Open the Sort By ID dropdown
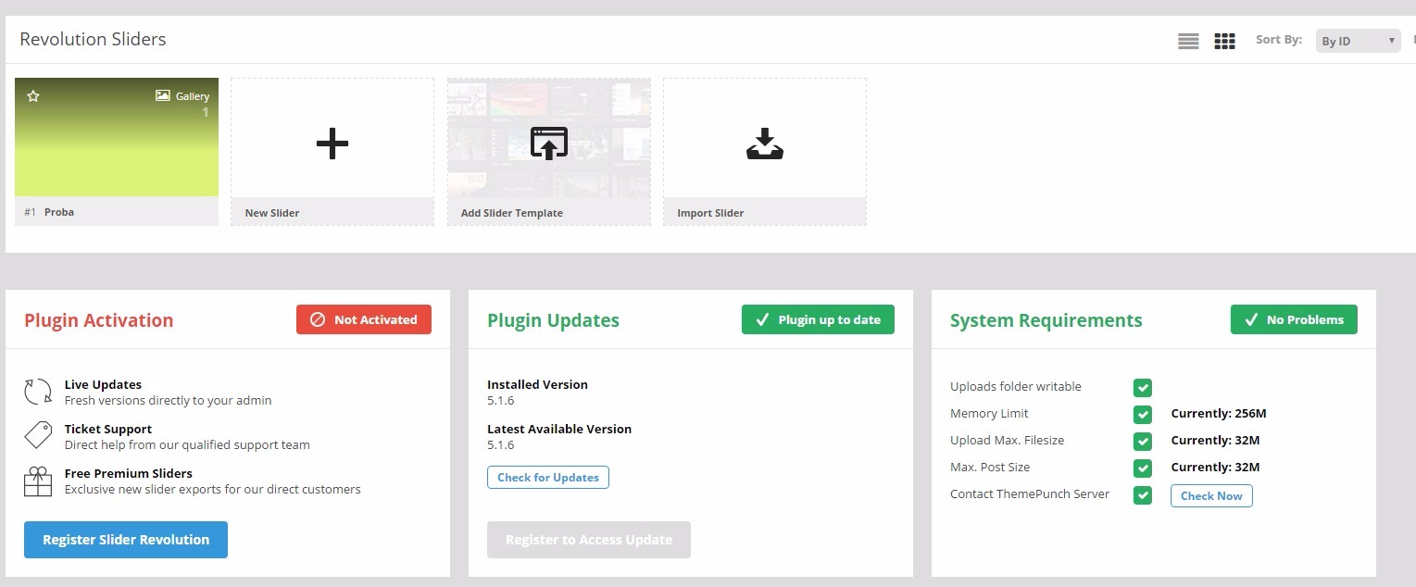Viewport: 1416px width, 587px height. [1358, 41]
